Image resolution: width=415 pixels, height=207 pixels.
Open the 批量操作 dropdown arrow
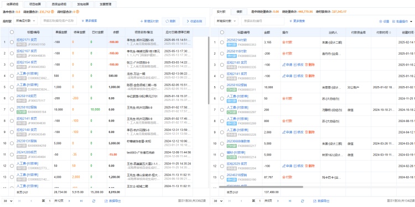pos(411,22)
